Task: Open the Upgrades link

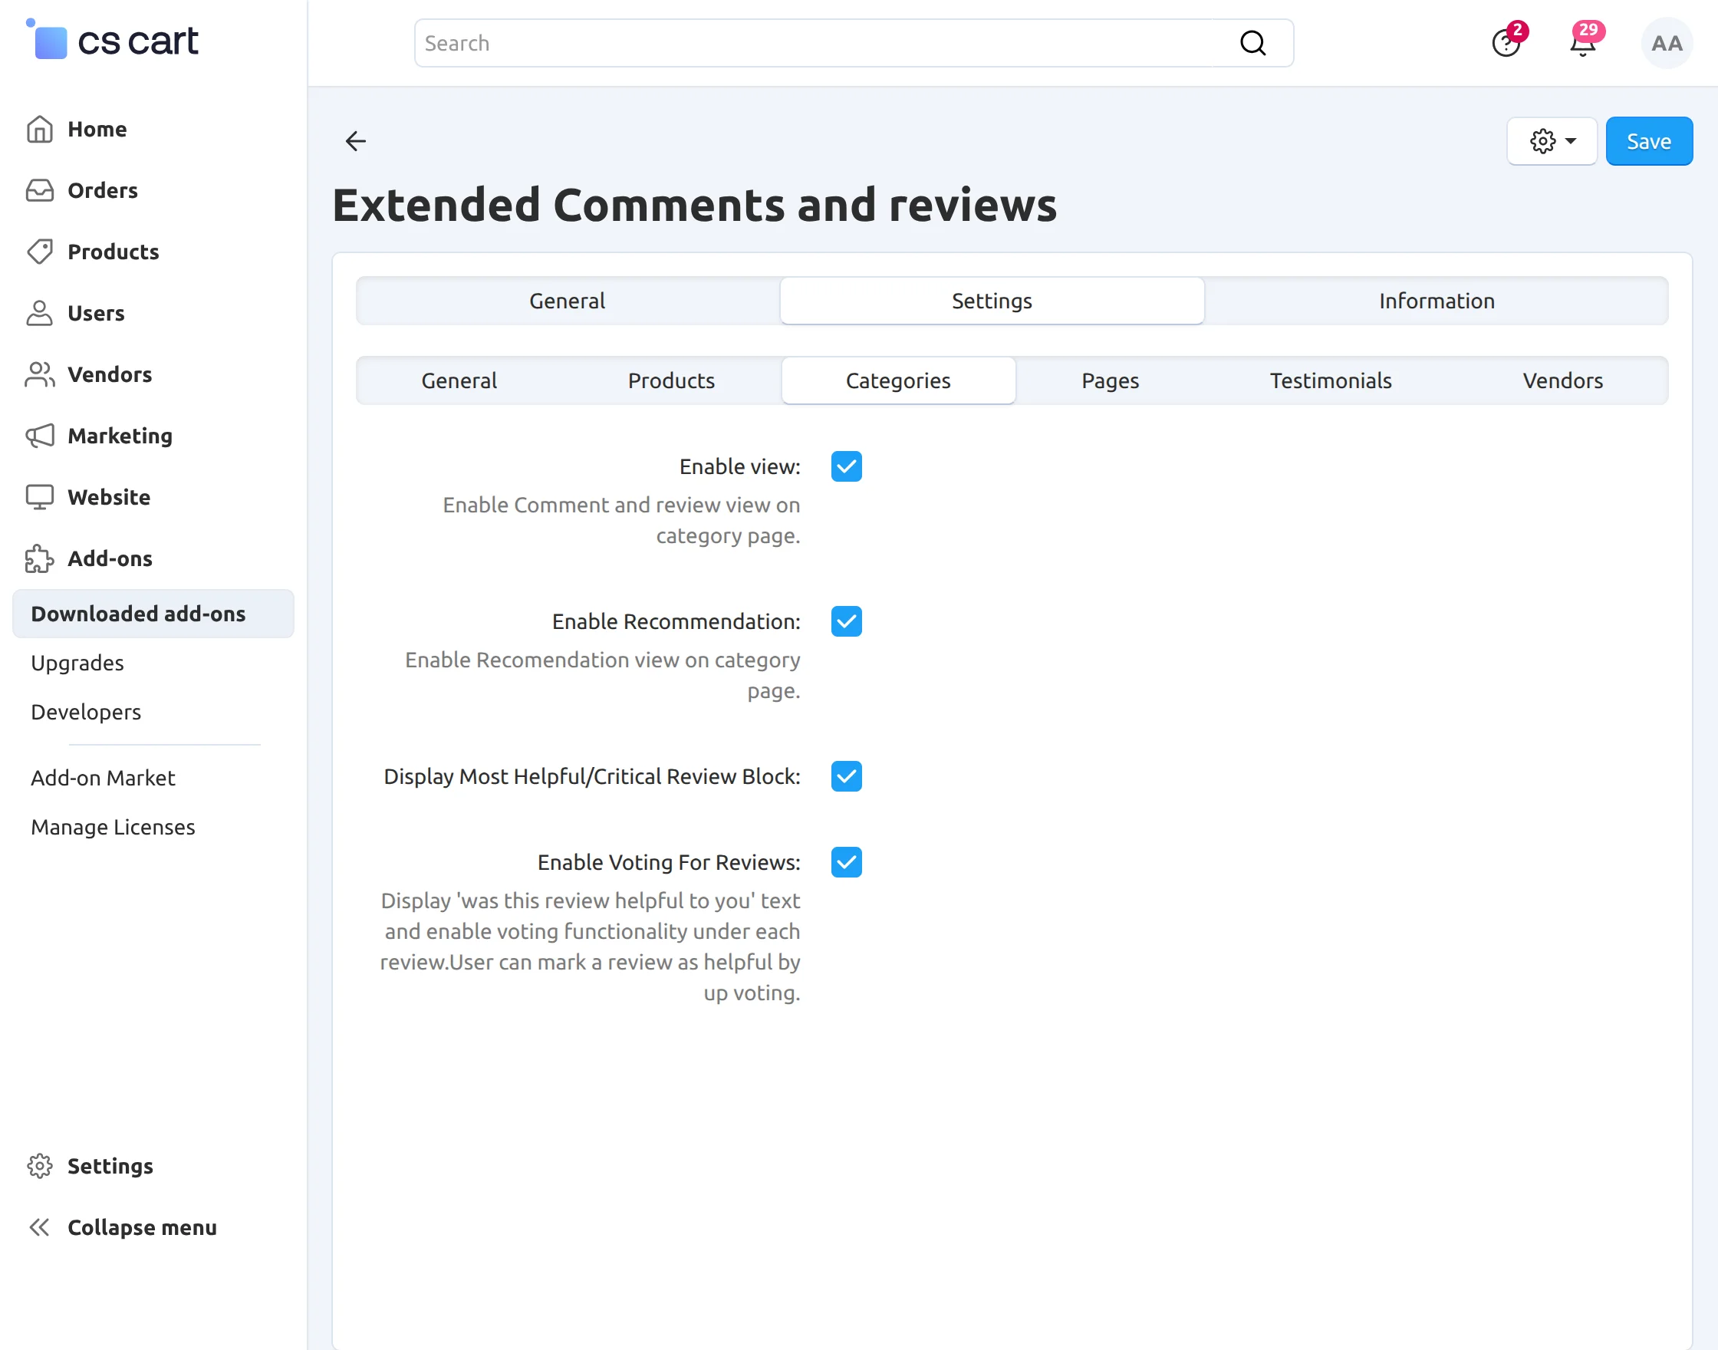Action: tap(77, 663)
